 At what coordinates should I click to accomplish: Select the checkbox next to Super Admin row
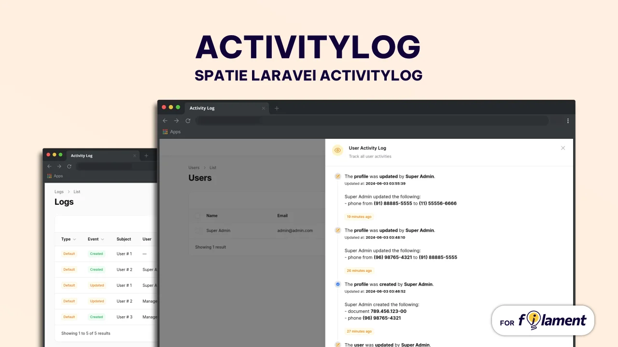[x=197, y=230]
